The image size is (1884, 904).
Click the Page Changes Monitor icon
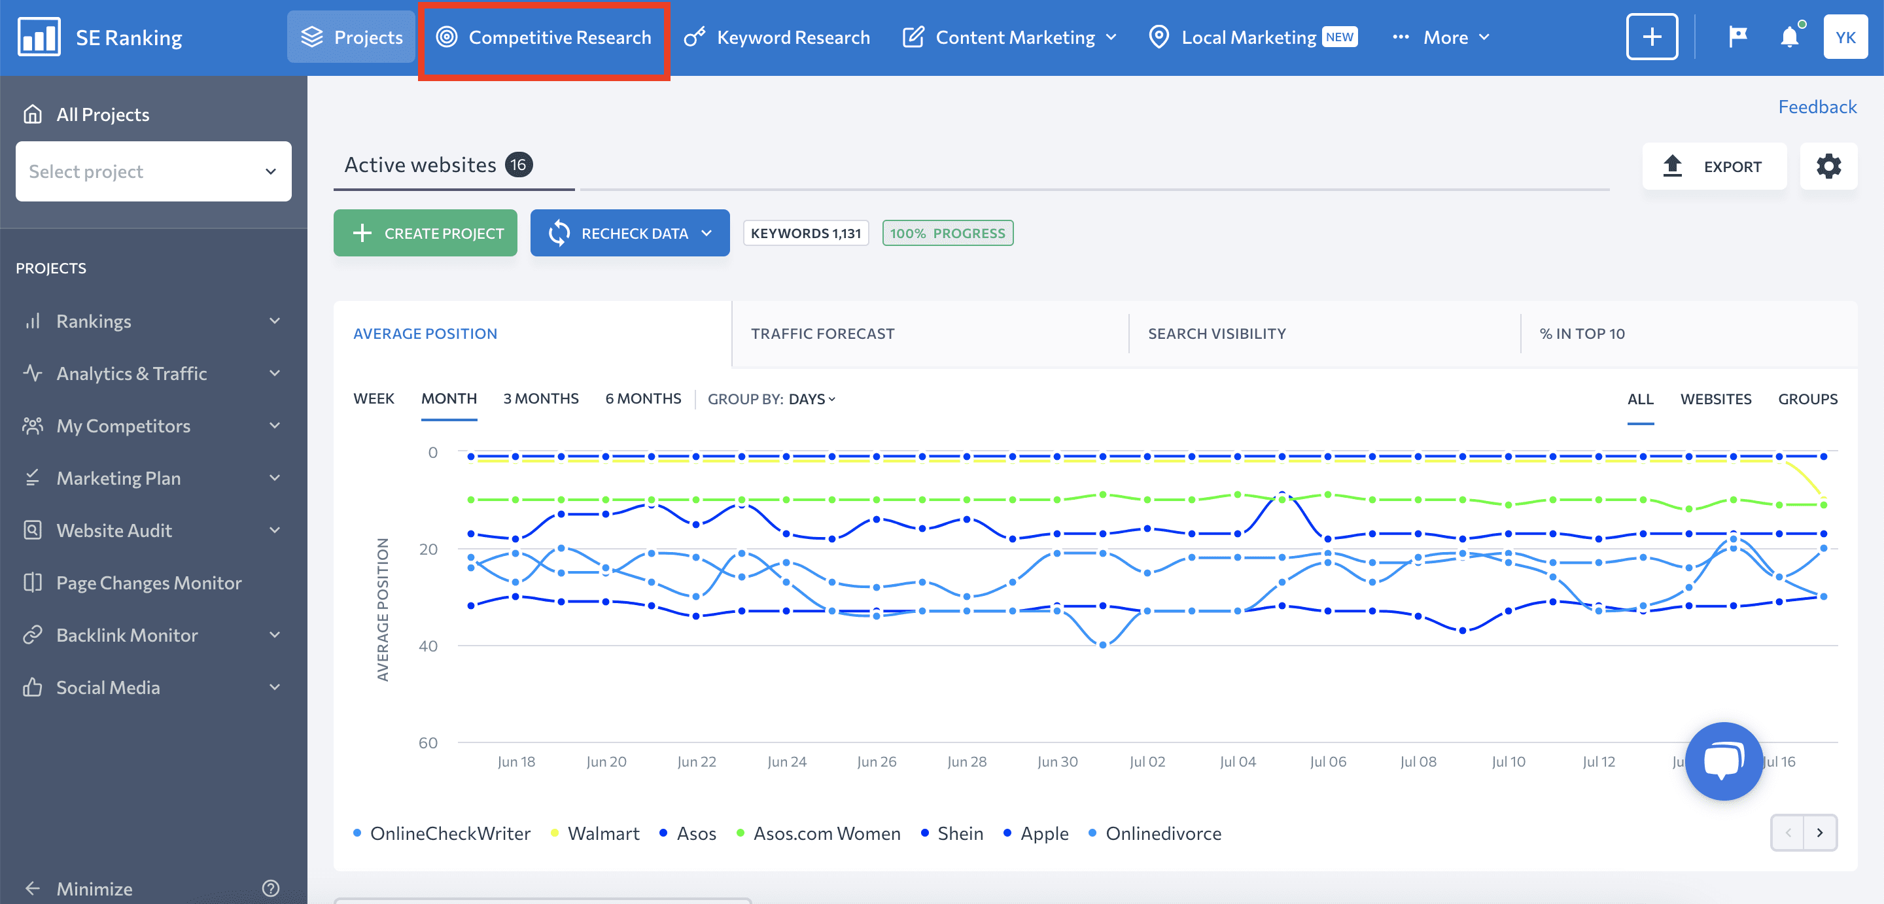(x=32, y=583)
